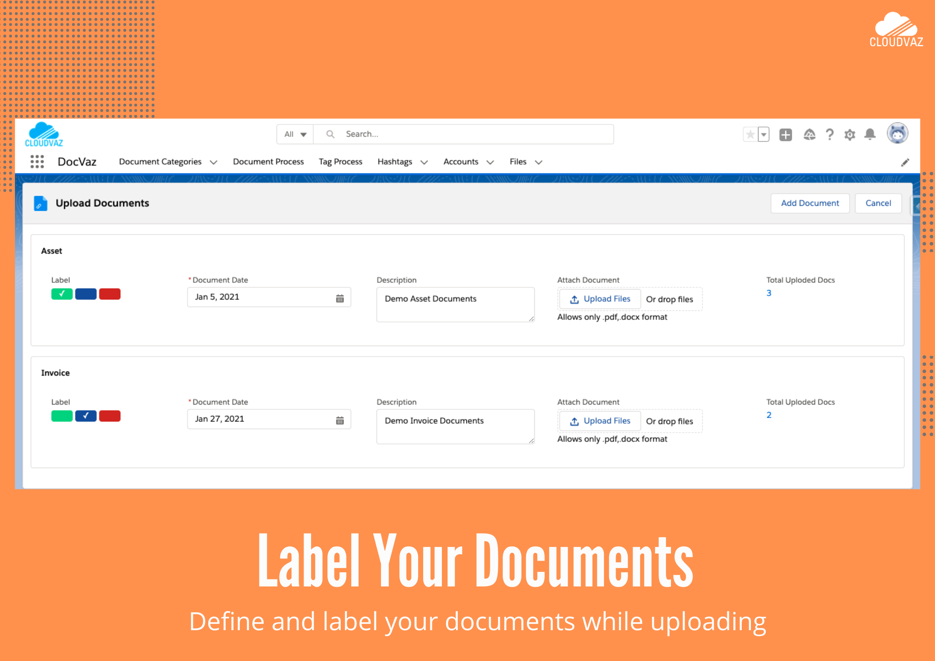Open notifications via the bell icon
The height and width of the screenshot is (661, 935).
tap(870, 134)
